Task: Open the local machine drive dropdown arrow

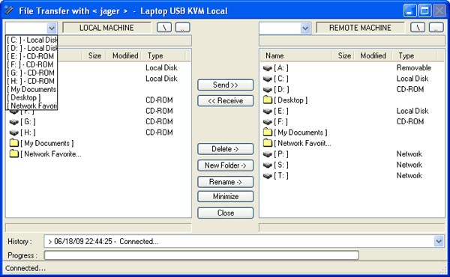Action: coord(52,28)
